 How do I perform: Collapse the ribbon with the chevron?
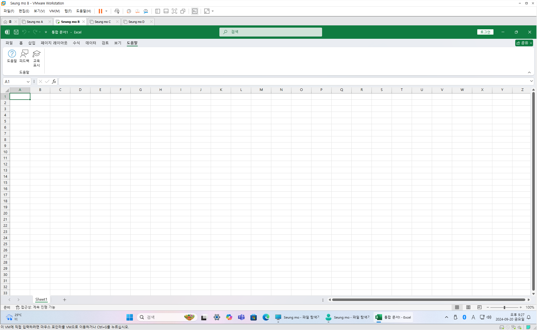(x=529, y=73)
